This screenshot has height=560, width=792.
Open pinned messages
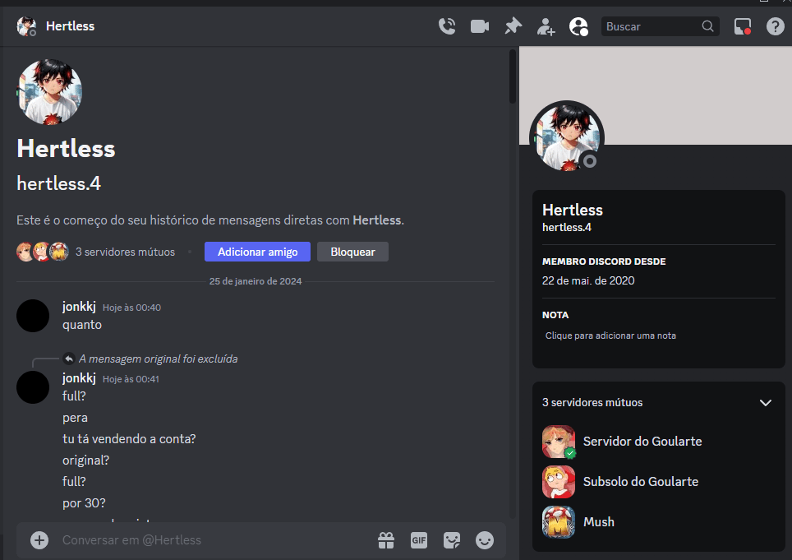click(x=513, y=26)
